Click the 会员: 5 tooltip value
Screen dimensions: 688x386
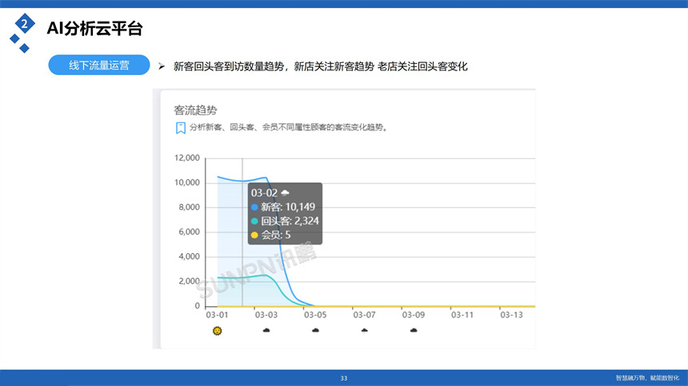[x=275, y=235]
